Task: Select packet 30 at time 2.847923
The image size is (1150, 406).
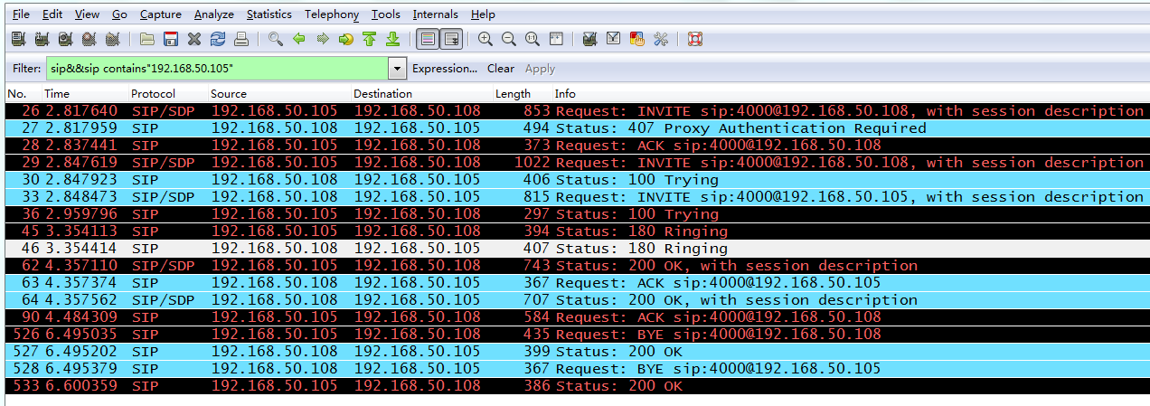Action: (x=576, y=180)
